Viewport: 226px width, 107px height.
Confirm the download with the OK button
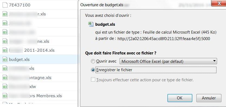click(x=180, y=98)
